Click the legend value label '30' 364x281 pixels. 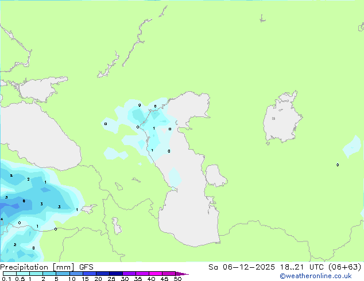point(125,279)
